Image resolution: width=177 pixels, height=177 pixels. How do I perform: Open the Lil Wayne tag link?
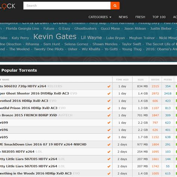91,38
